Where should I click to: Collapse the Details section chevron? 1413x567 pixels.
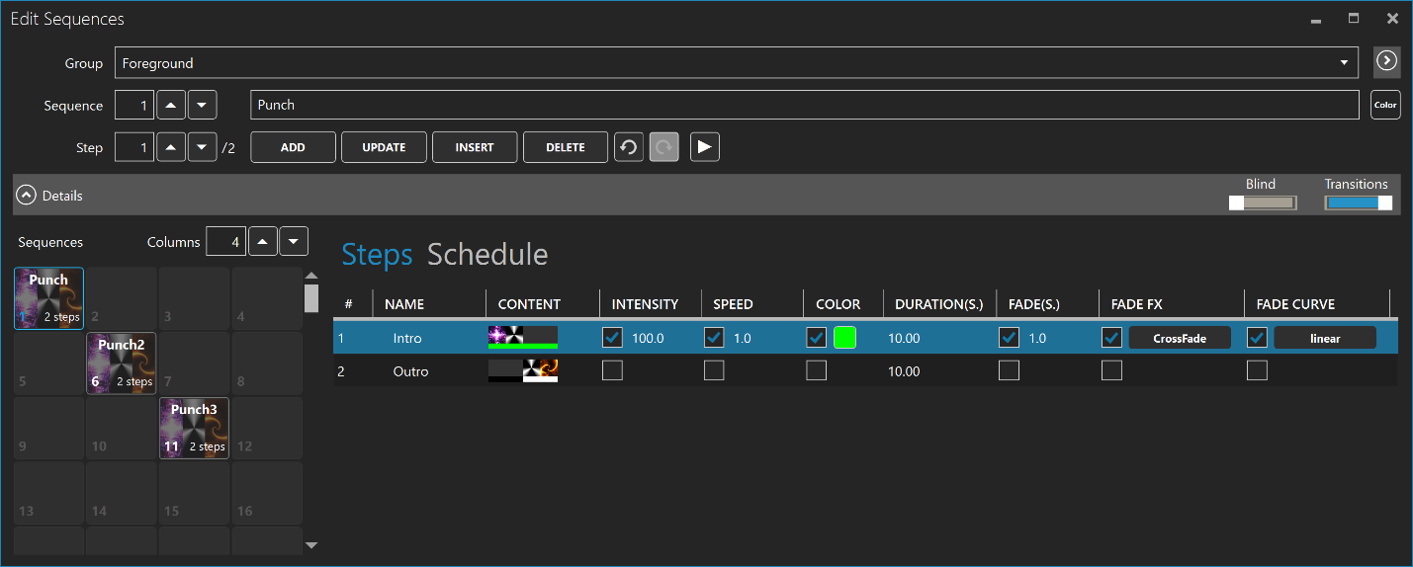click(x=28, y=196)
